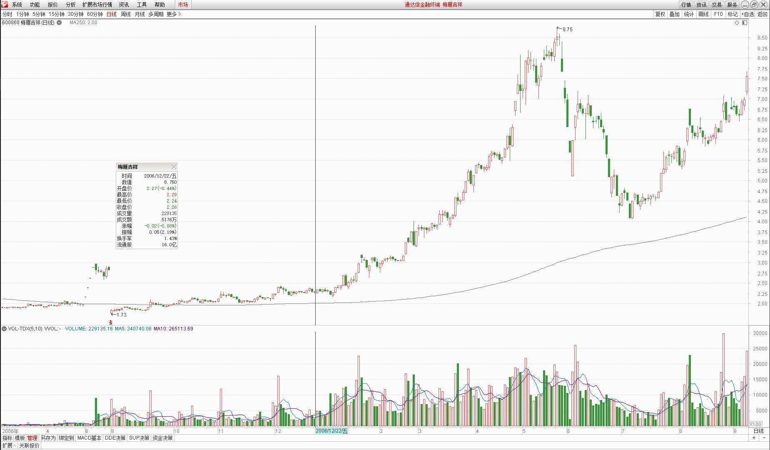The height and width of the screenshot is (450, 770).
Task: Click the 2006/12/22 date marker on timeline
Action: [331, 431]
